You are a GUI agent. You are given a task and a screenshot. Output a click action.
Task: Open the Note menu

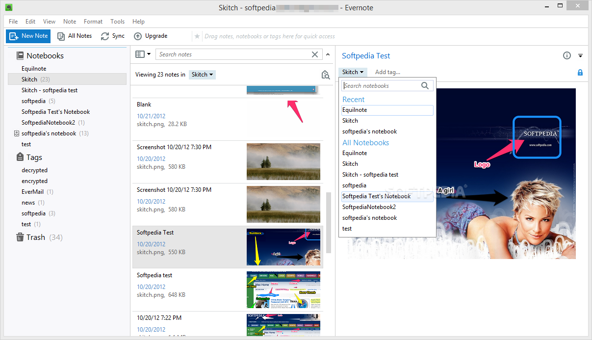[70, 22]
